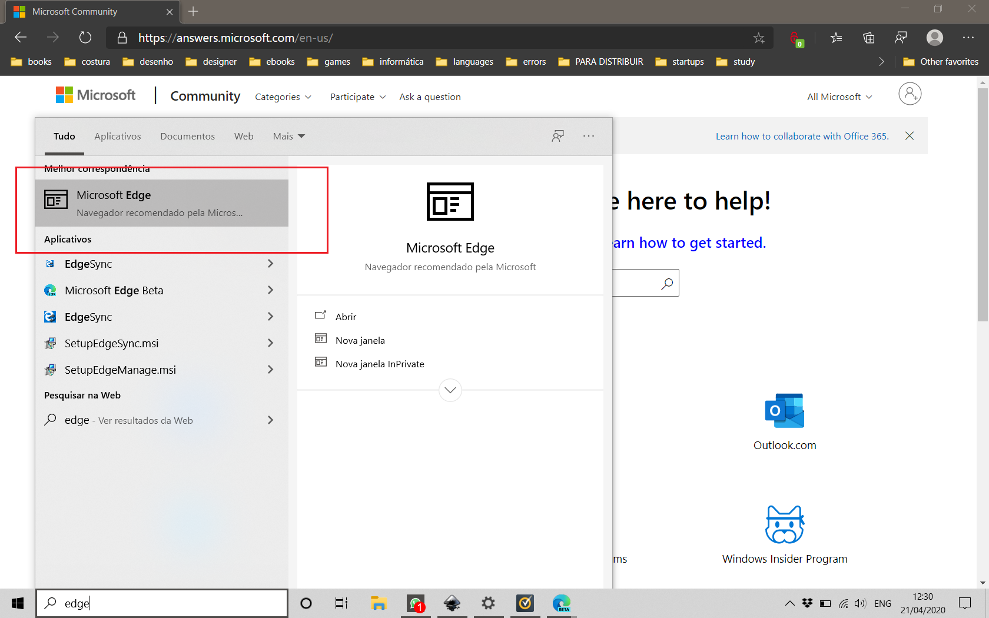989x618 pixels.
Task: Open the action center notifications
Action: 965,603
